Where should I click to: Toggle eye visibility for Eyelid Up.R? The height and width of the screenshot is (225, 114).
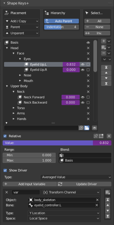coord(83,70)
